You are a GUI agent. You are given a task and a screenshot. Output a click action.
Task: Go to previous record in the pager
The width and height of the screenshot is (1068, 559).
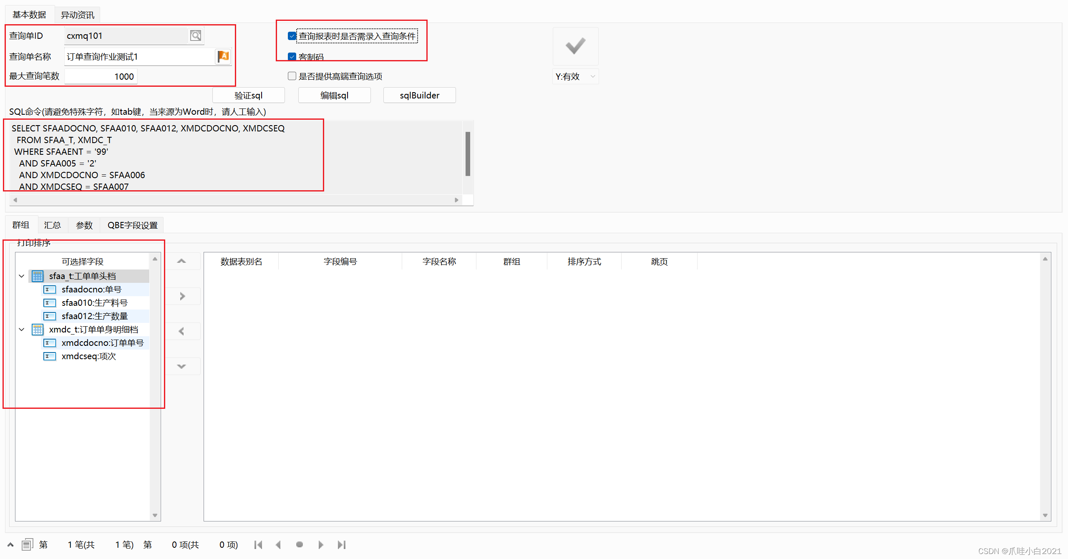pyautogui.click(x=278, y=545)
